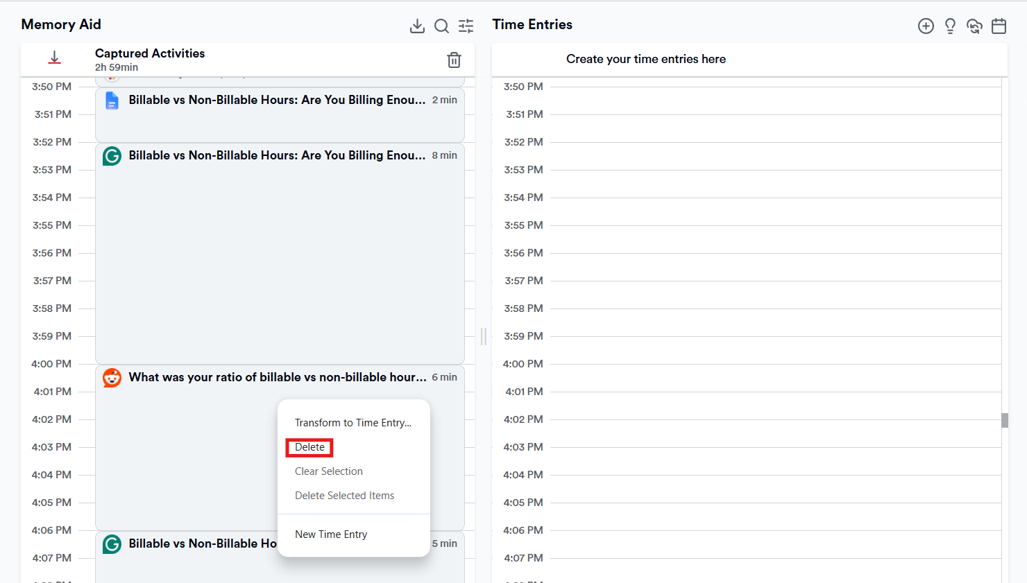1027x583 pixels.
Task: Select the 'What was your ratio' activity title
Action: (278, 377)
